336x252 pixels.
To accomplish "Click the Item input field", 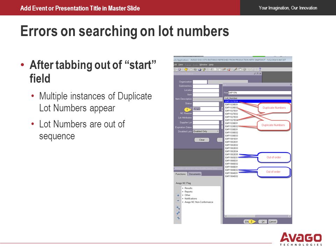I will pyautogui.click(x=206, y=95).
